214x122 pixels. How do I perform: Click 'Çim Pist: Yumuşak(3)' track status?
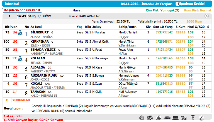click(162, 10)
